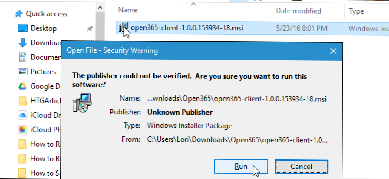Select the Desktop icon in sidebar
This screenshot has height=179, width=389.
pos(23,28)
